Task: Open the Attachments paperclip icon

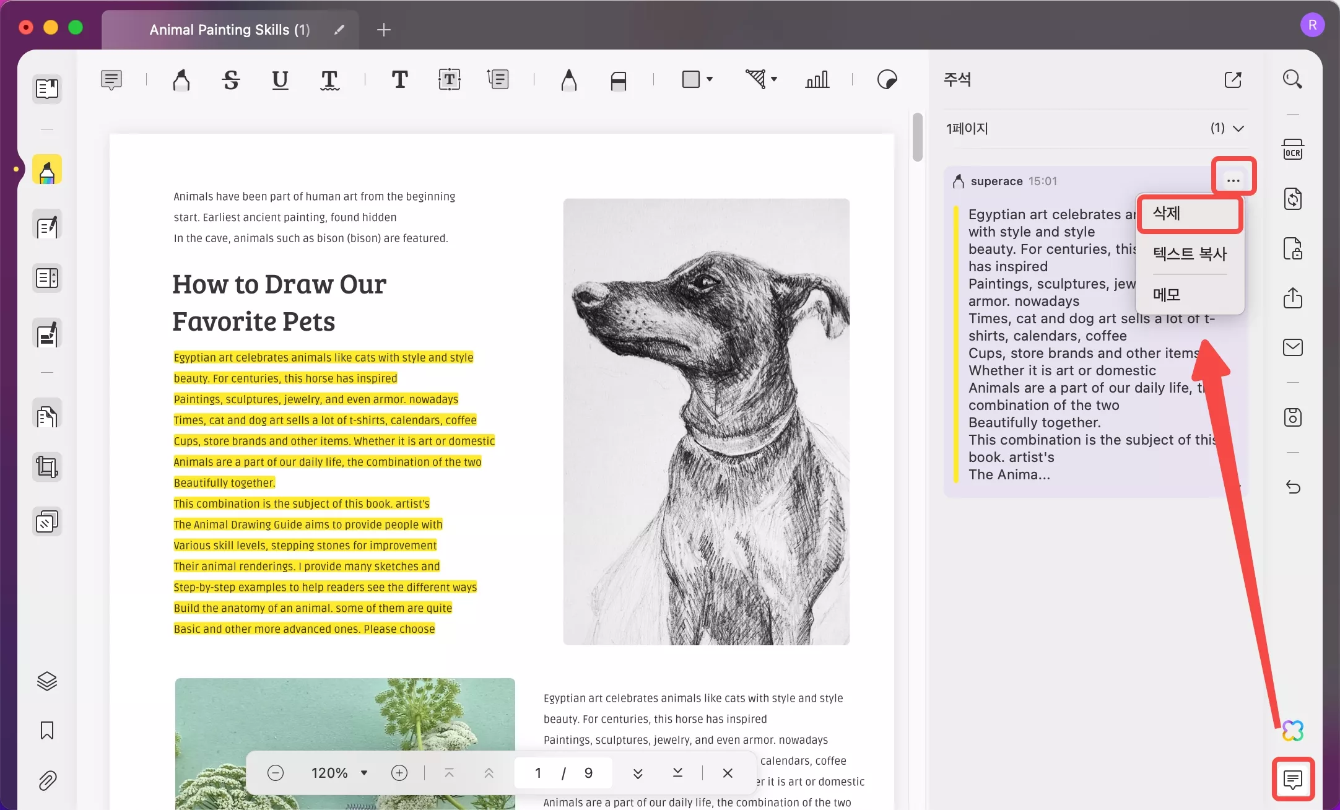Action: [47, 780]
